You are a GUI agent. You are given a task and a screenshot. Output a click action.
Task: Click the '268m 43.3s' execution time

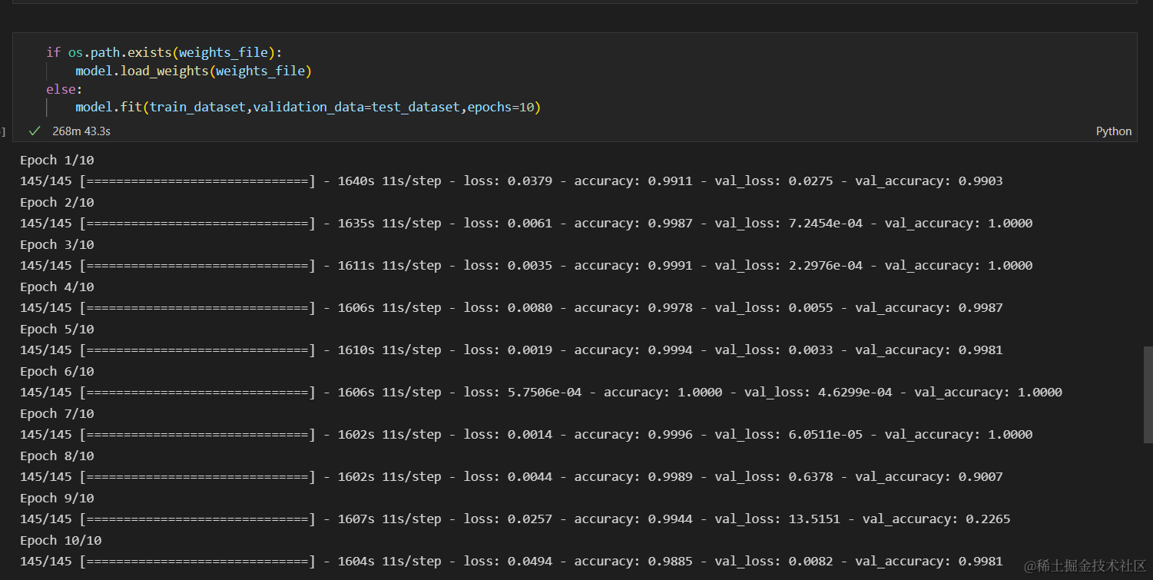(x=81, y=131)
